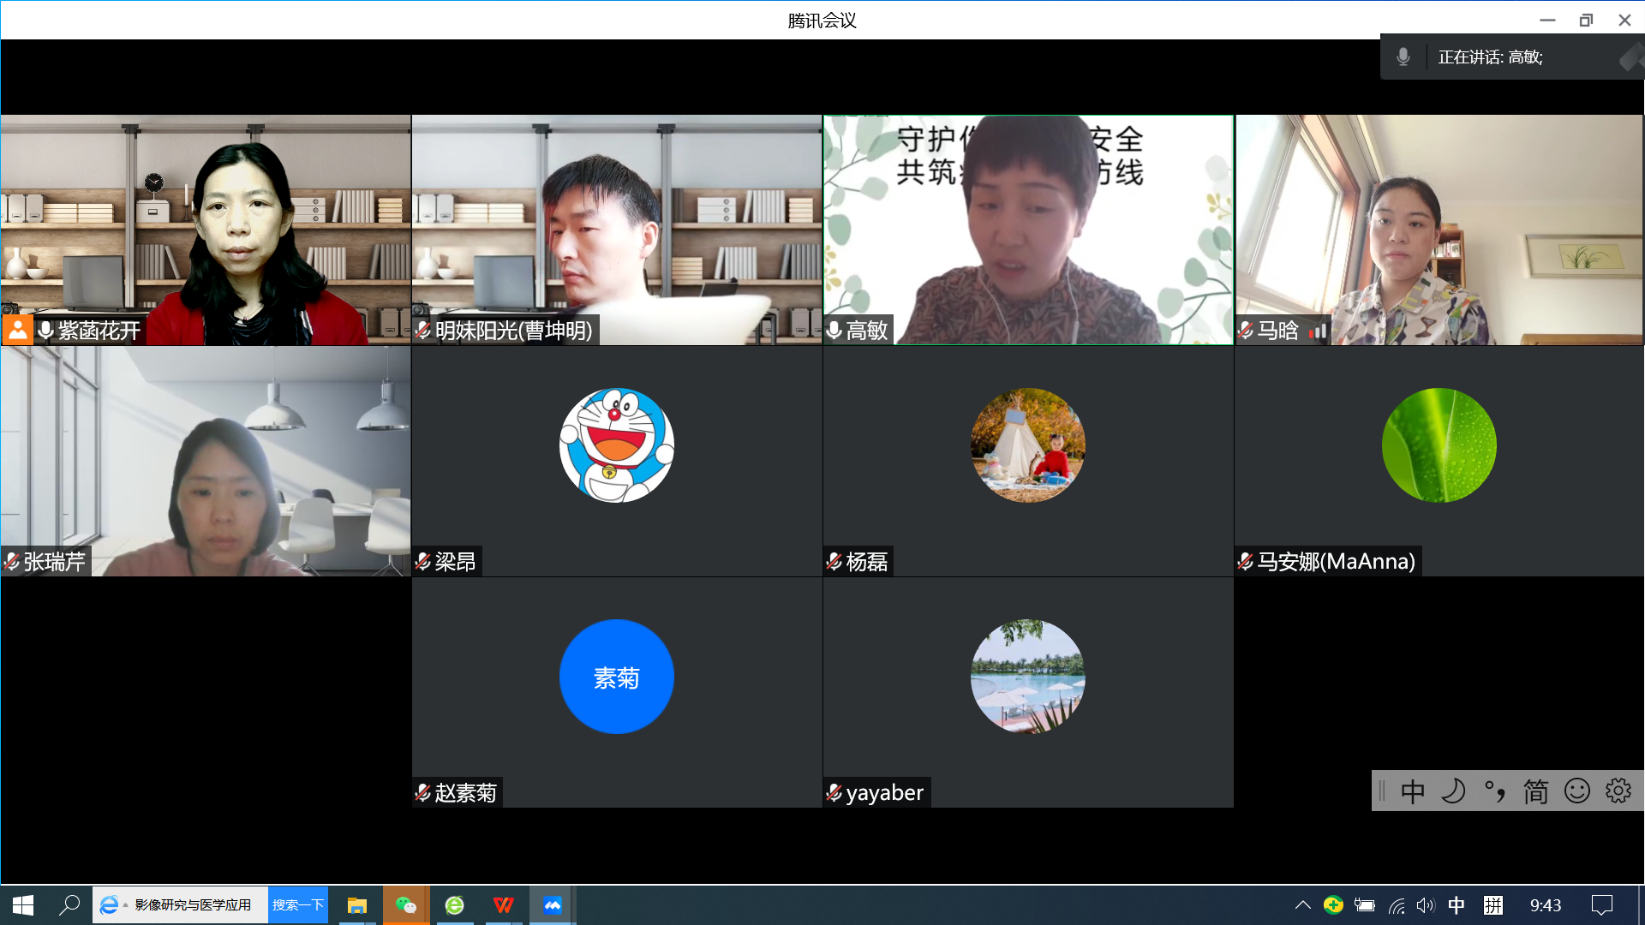Click the 搜索一下 search button

point(298,905)
